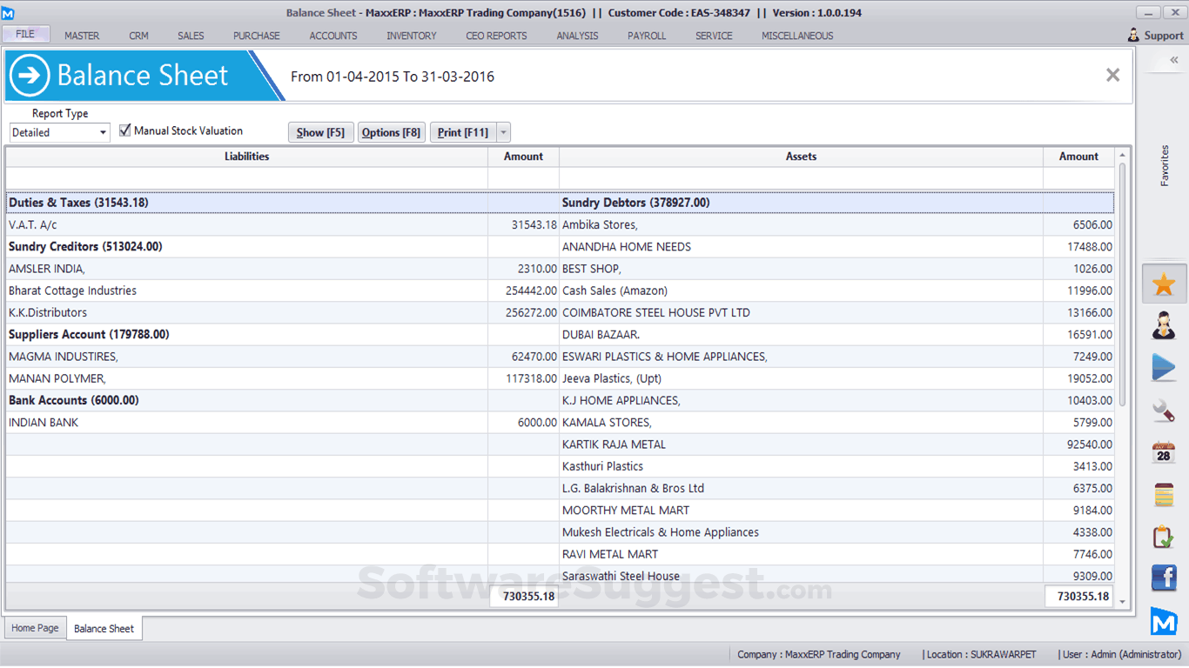
Task: Open the wrench tools icon
Action: [x=1164, y=410]
